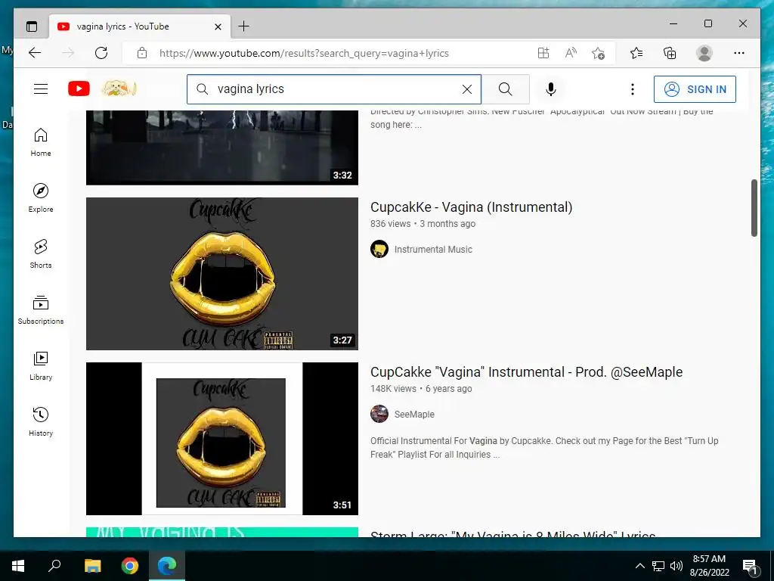Click the "836 views • 3 months ago" text
The image size is (774, 581).
tap(423, 224)
